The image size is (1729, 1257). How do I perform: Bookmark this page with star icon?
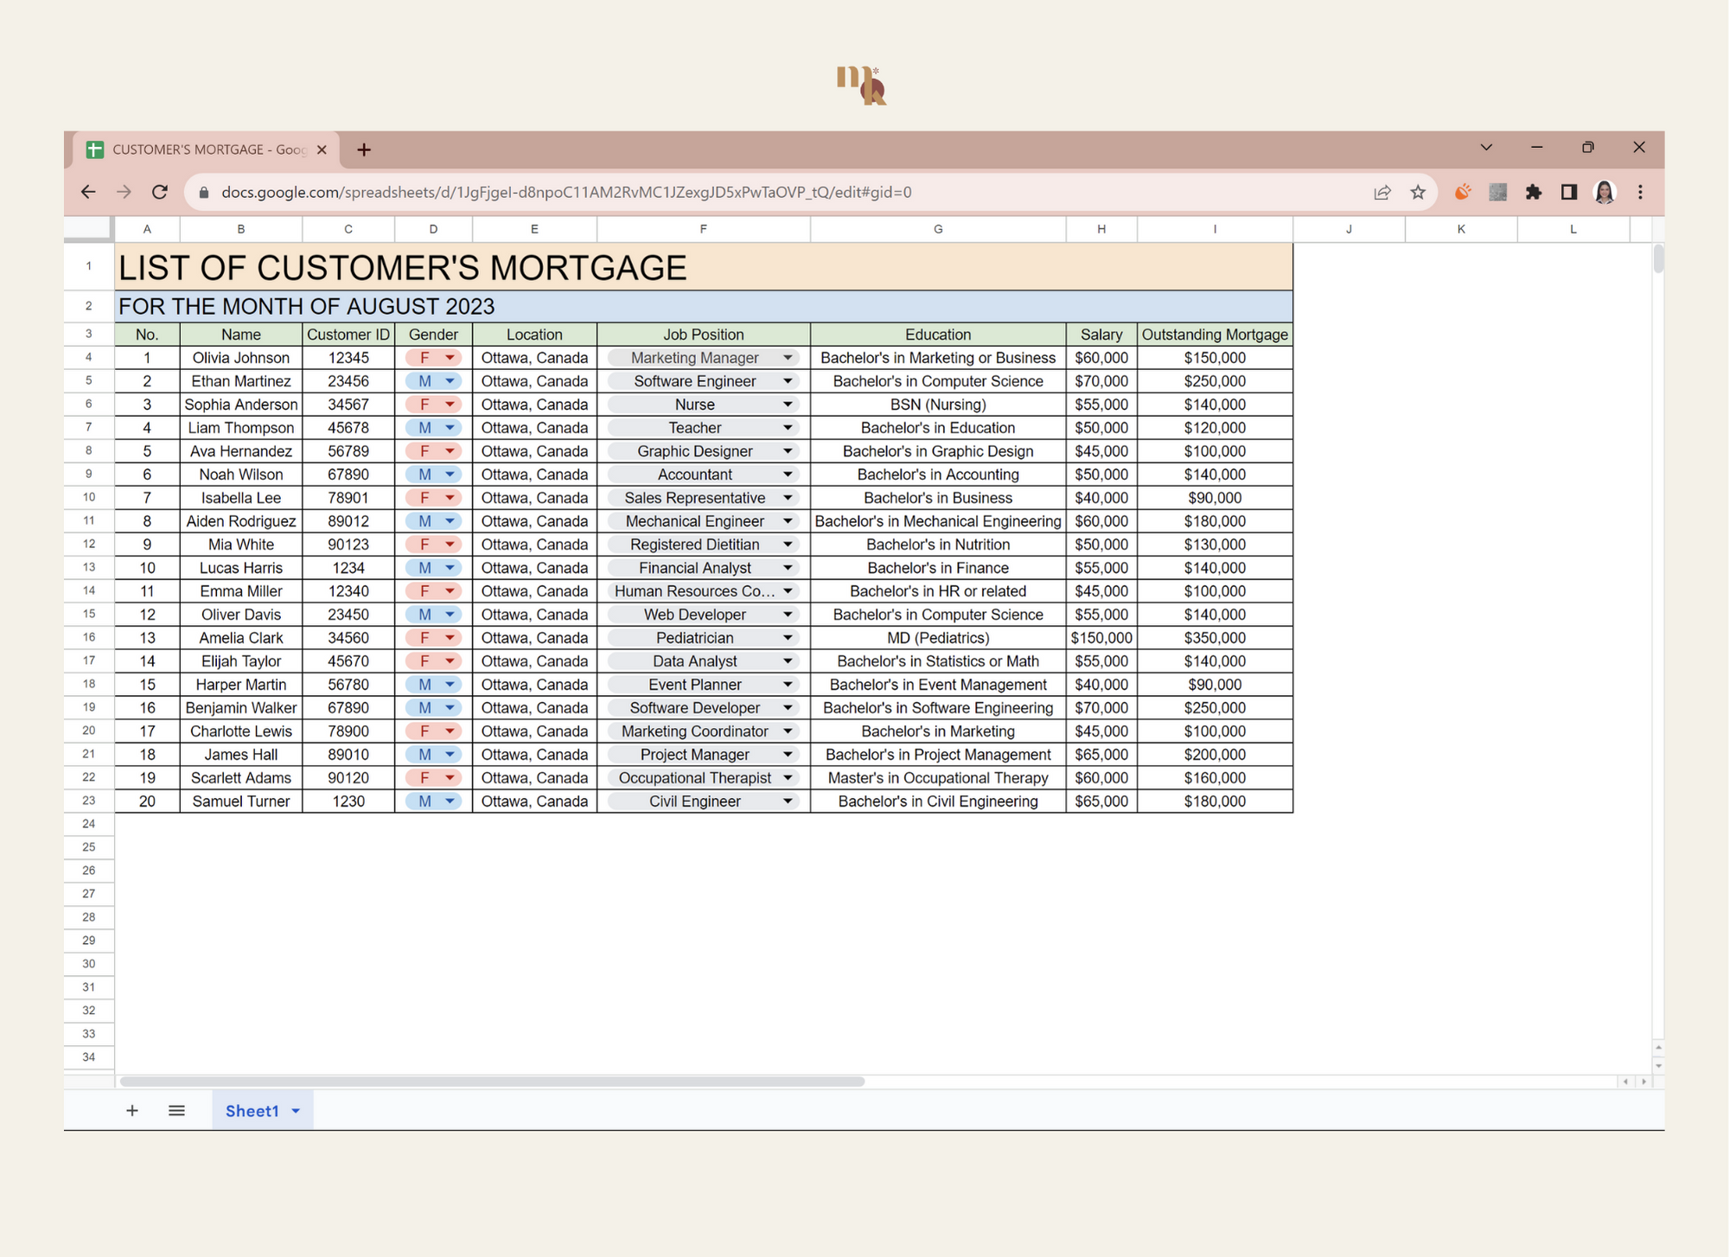(1418, 192)
